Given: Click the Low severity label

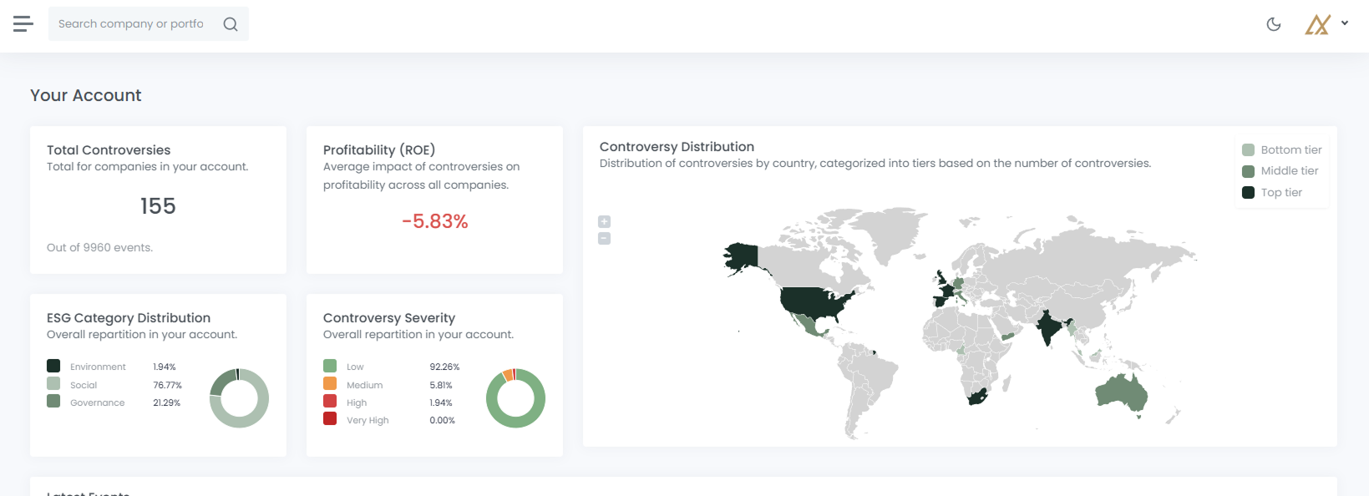Looking at the screenshot, I should [x=355, y=367].
